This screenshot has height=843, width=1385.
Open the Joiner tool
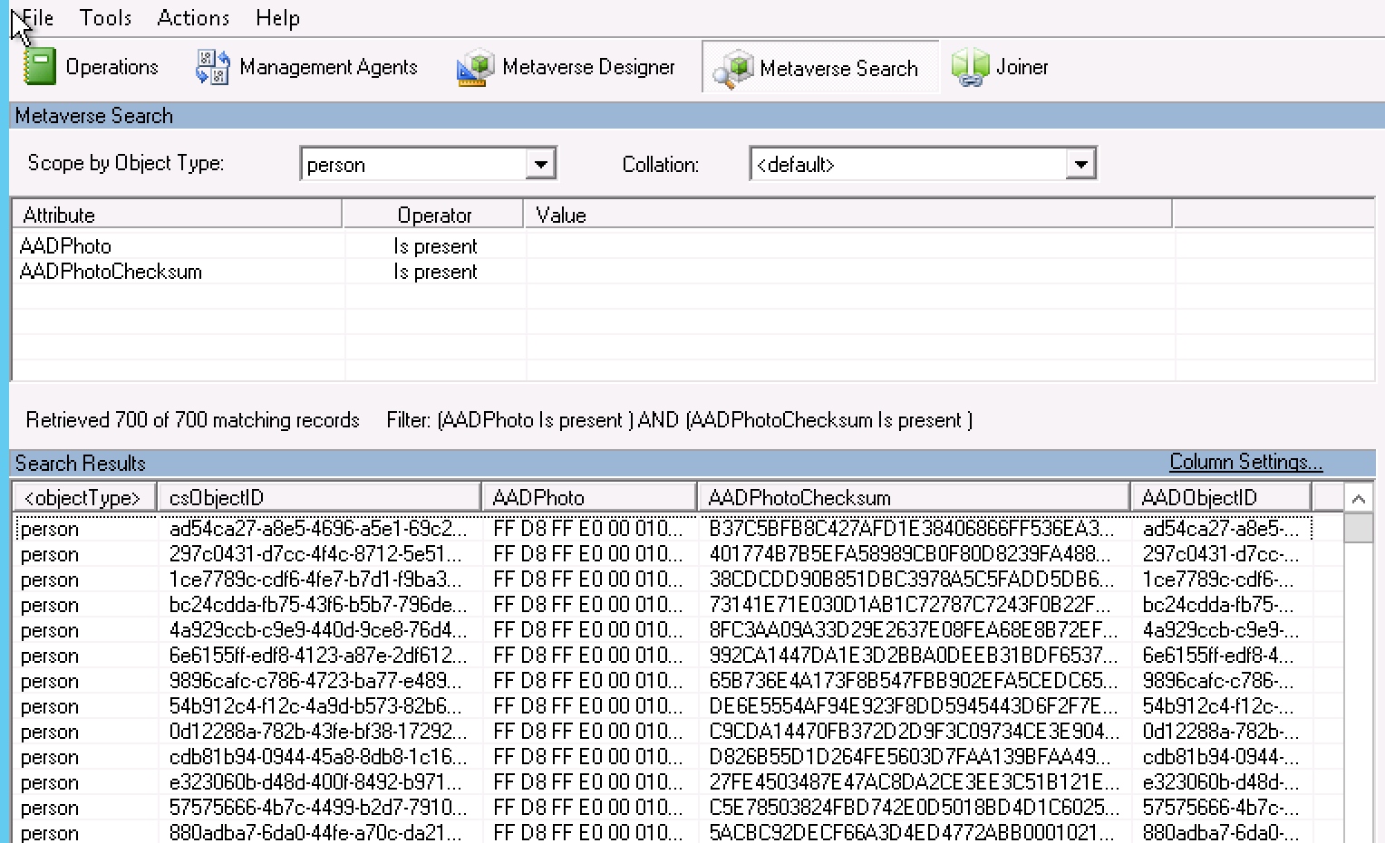click(x=1002, y=66)
